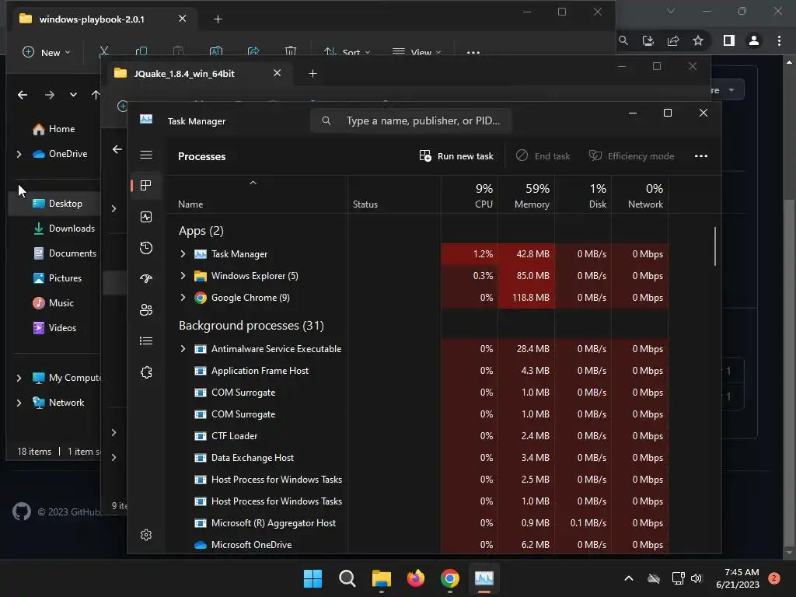Open Chrome three-dot menu

779,40
